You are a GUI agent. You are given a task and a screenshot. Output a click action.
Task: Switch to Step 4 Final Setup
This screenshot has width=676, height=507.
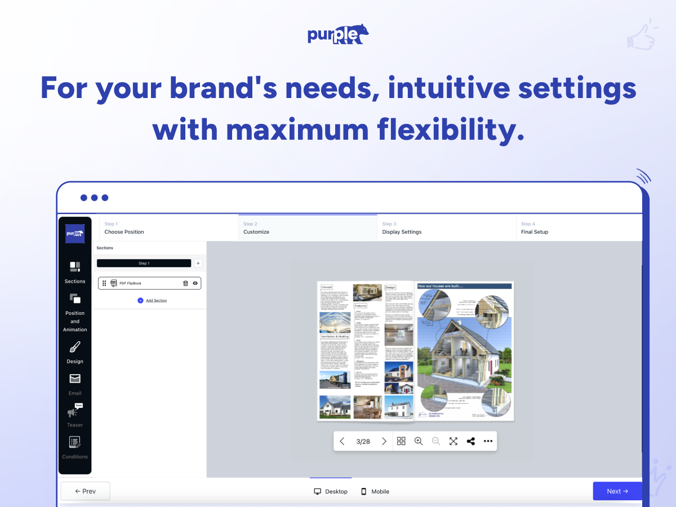click(579, 228)
